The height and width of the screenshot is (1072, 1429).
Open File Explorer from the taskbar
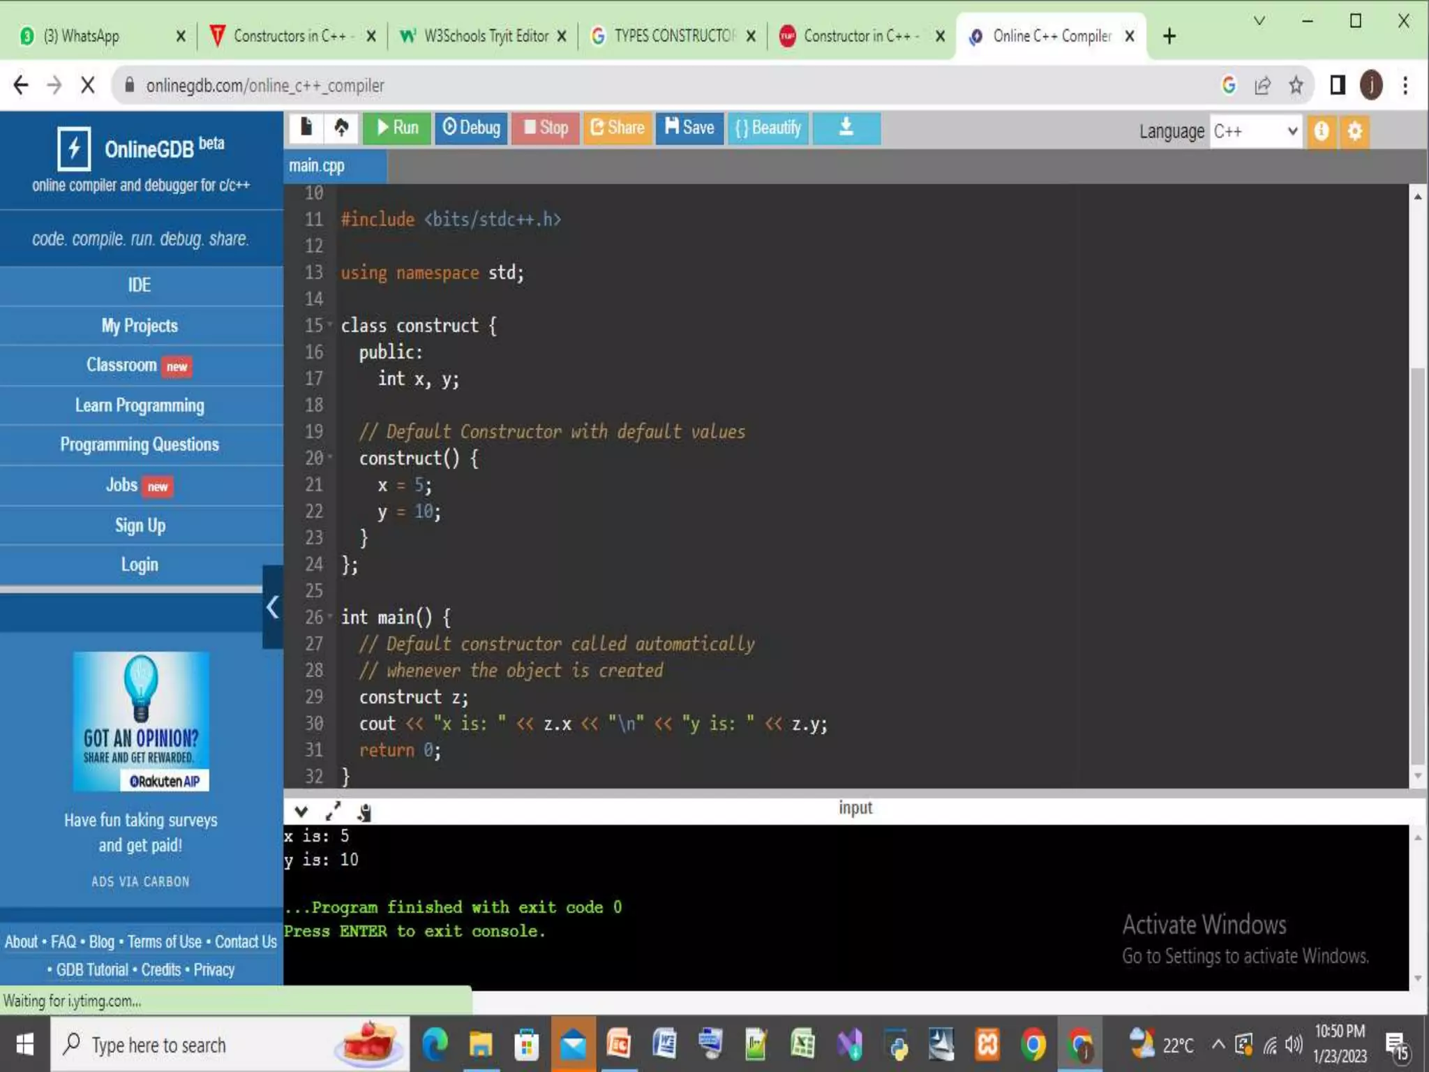pos(480,1045)
